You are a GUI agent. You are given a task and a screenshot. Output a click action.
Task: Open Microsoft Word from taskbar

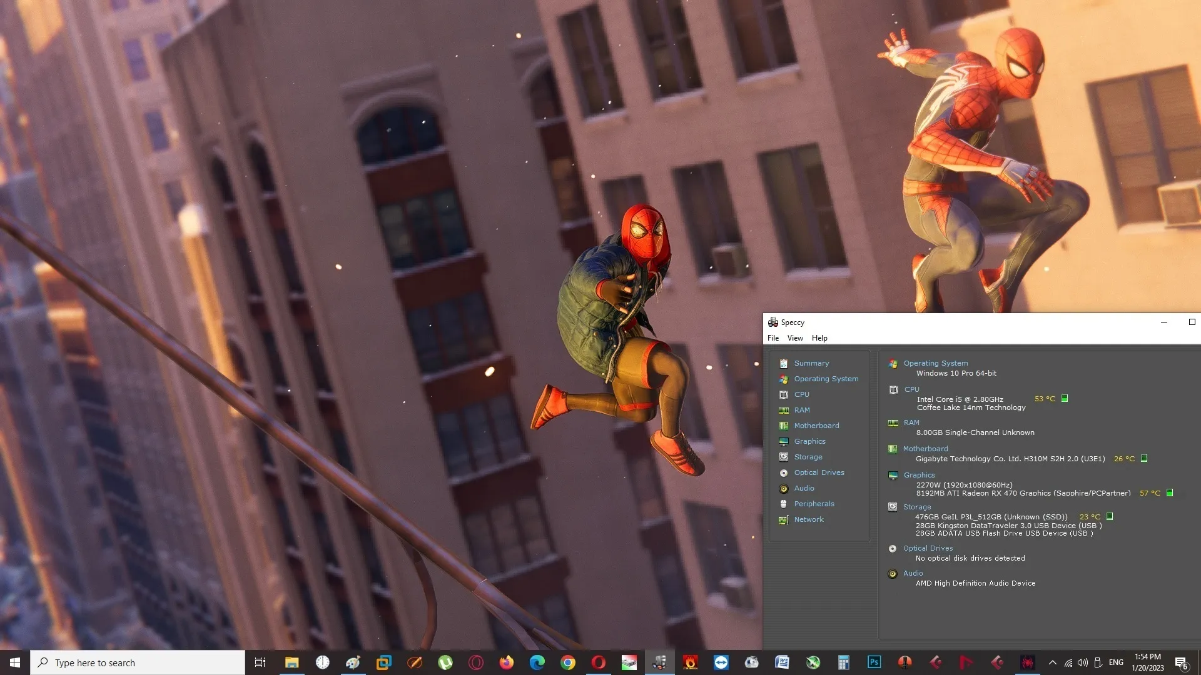782,662
